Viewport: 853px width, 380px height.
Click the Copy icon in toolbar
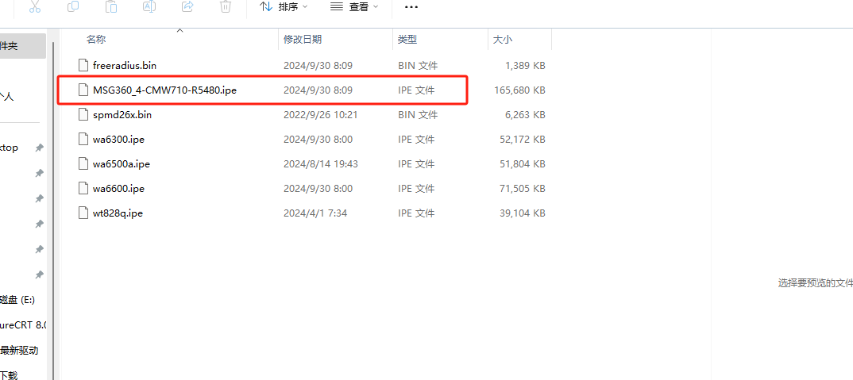coord(72,6)
